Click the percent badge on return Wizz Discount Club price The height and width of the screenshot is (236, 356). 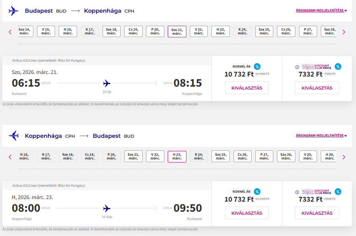(338, 192)
